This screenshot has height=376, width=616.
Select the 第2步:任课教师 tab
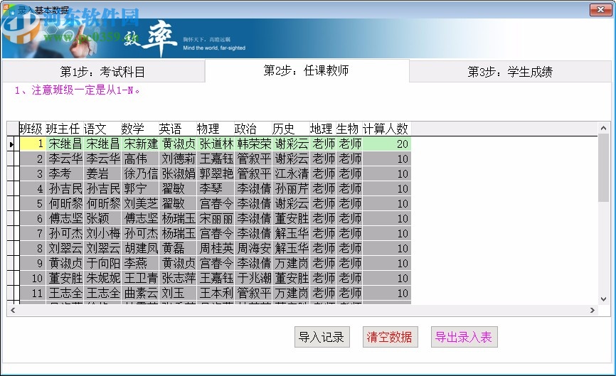pyautogui.click(x=307, y=70)
